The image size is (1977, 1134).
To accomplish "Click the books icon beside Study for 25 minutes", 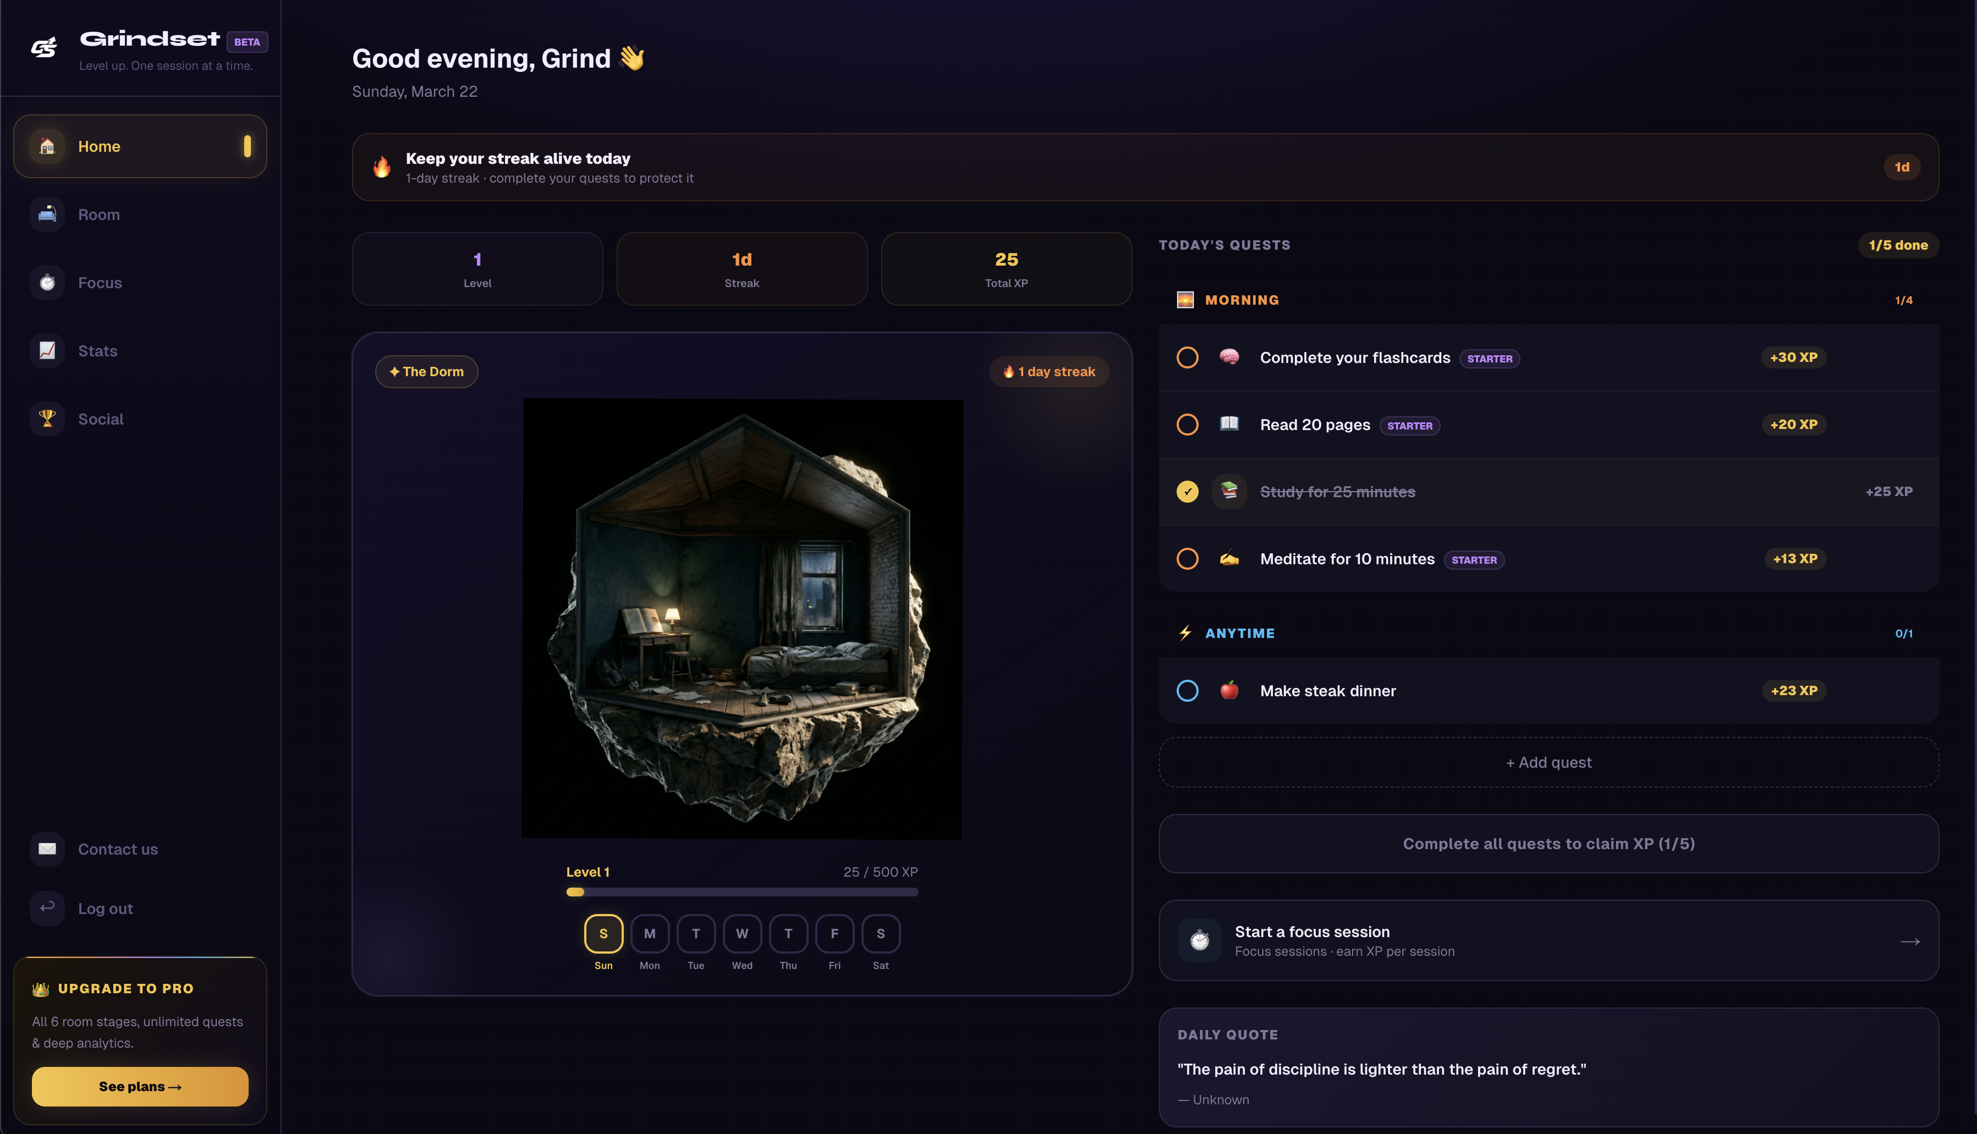I will point(1229,491).
